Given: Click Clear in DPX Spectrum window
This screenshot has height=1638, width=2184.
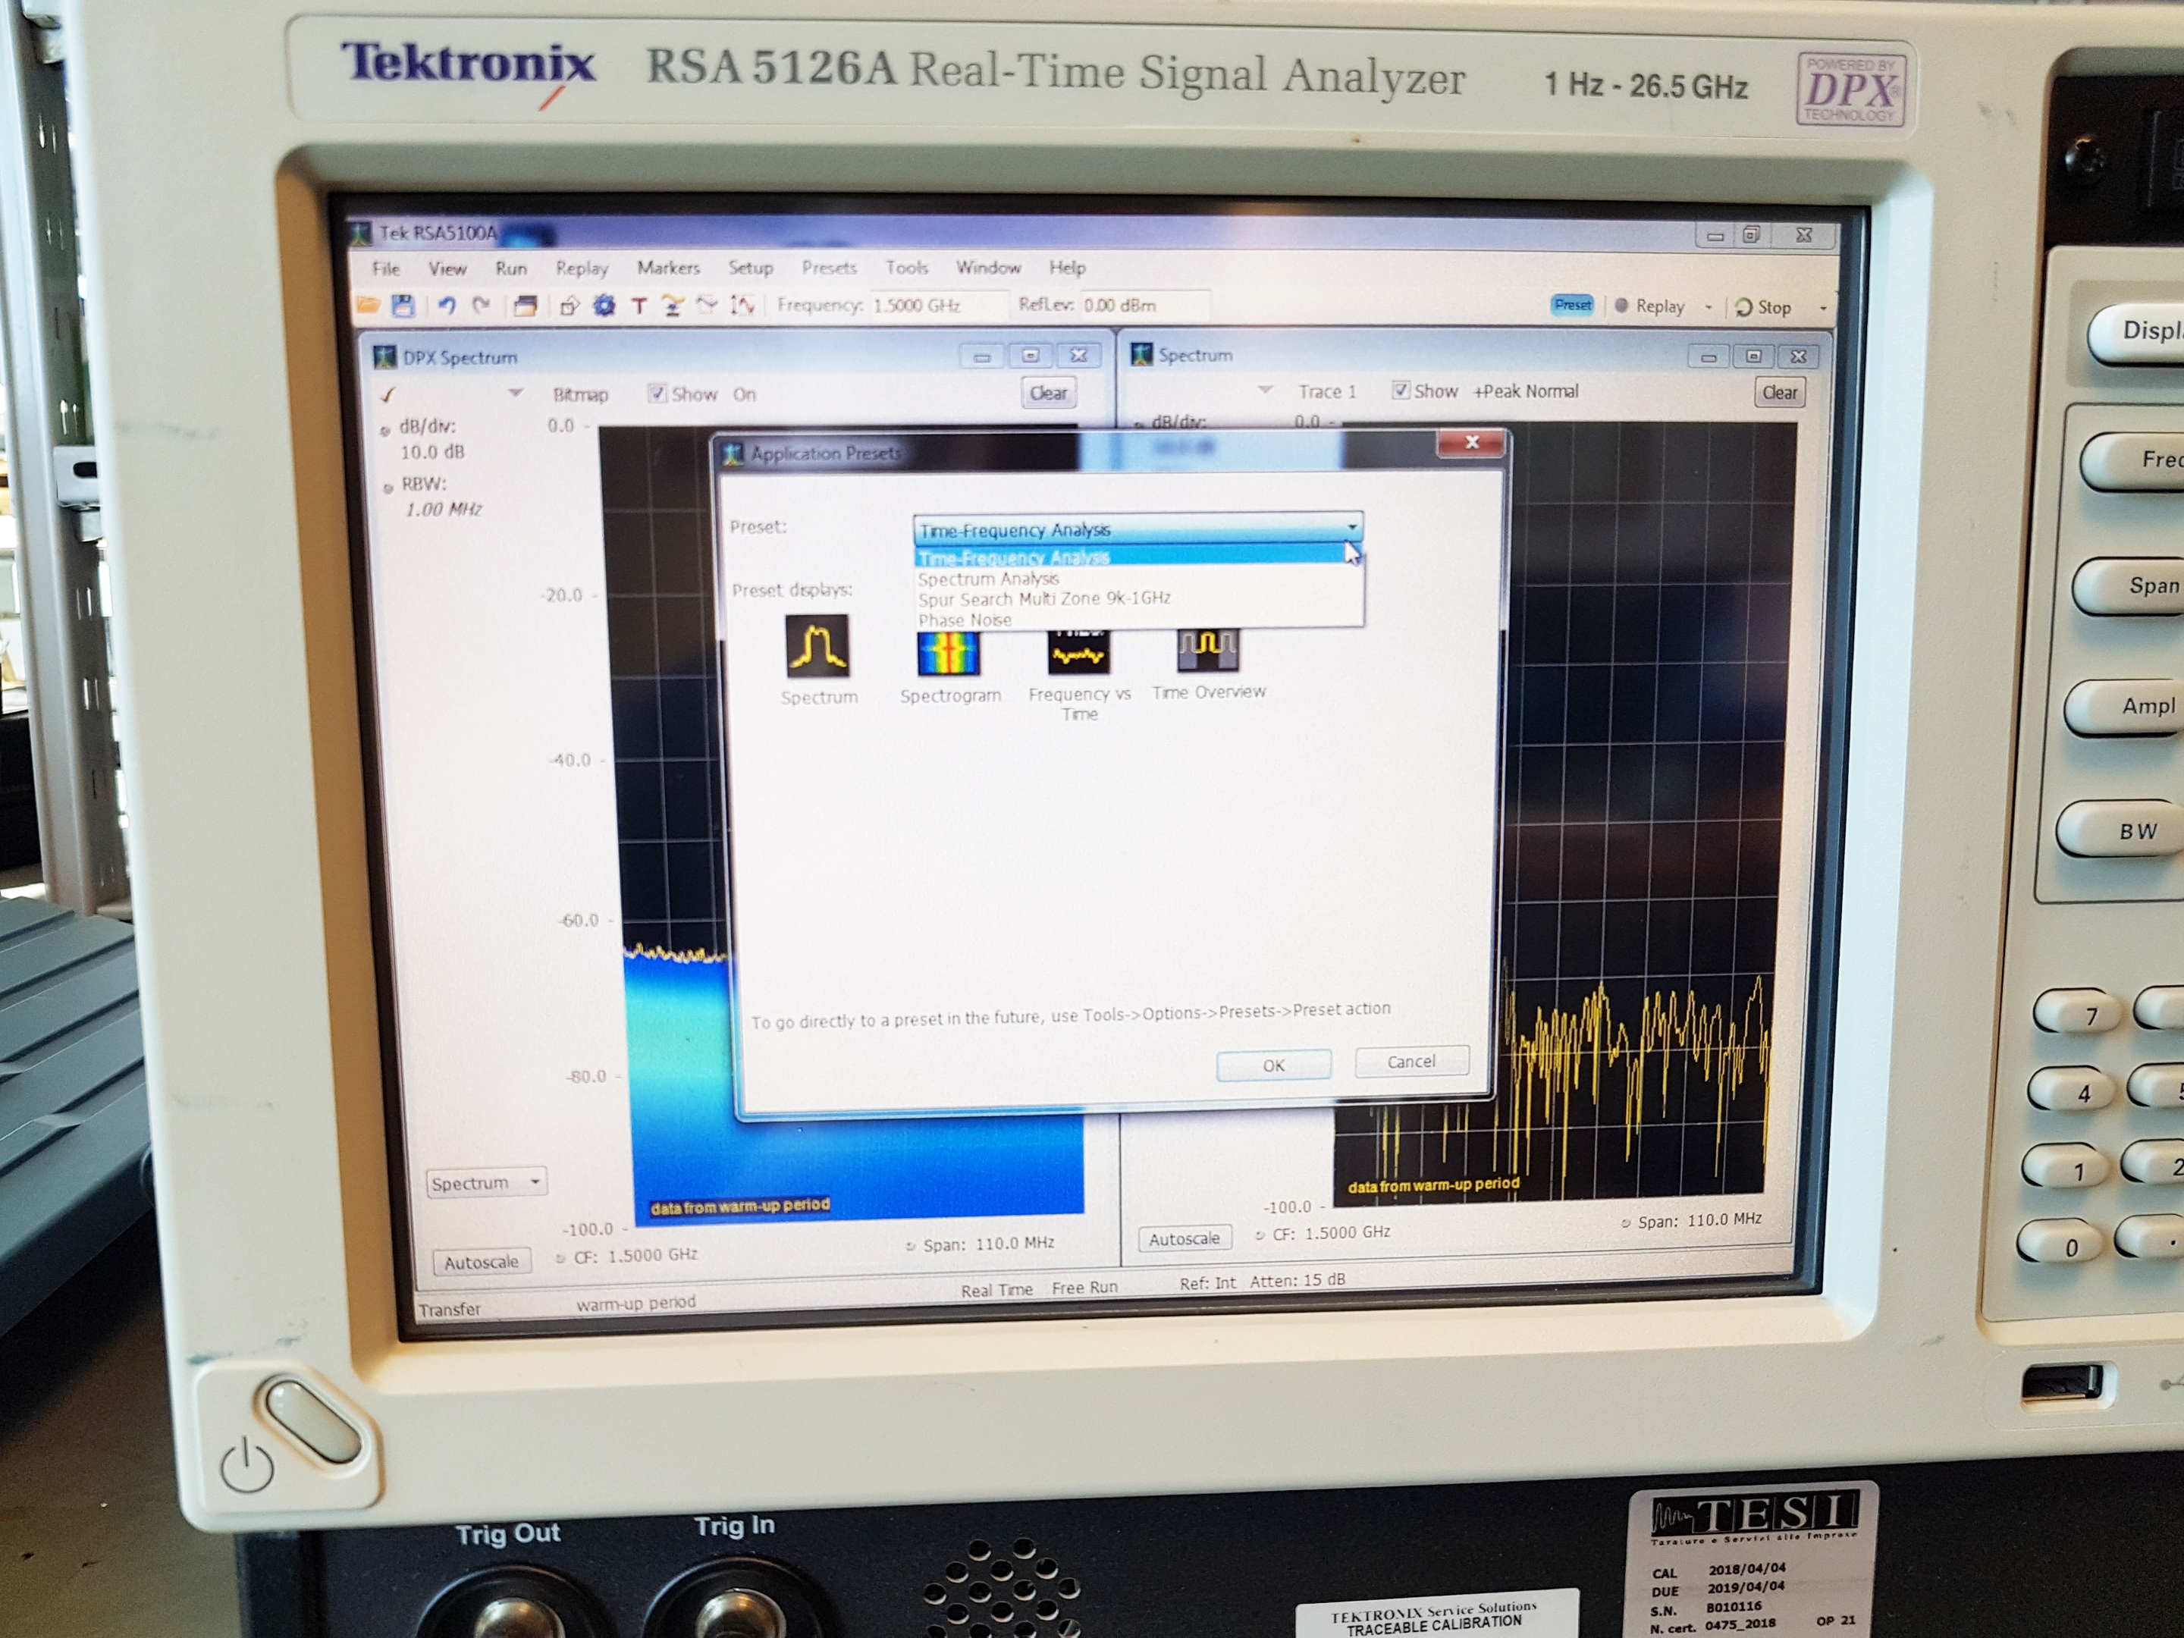Looking at the screenshot, I should pos(1049,393).
